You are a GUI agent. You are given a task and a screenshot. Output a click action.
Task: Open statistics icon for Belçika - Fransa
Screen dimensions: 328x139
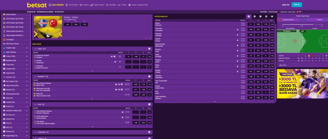[x=237, y=40]
